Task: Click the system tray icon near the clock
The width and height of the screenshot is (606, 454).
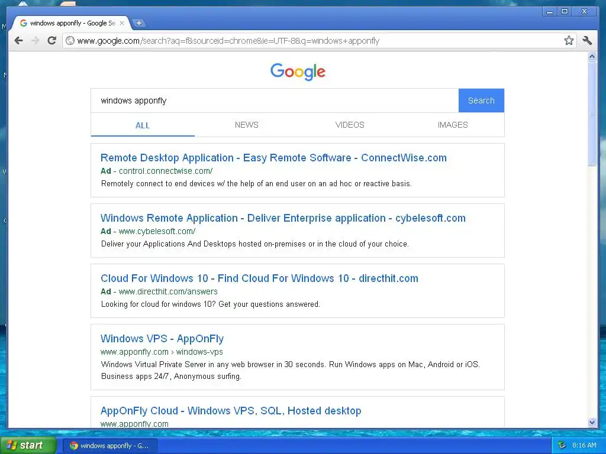Action: pyautogui.click(x=562, y=445)
